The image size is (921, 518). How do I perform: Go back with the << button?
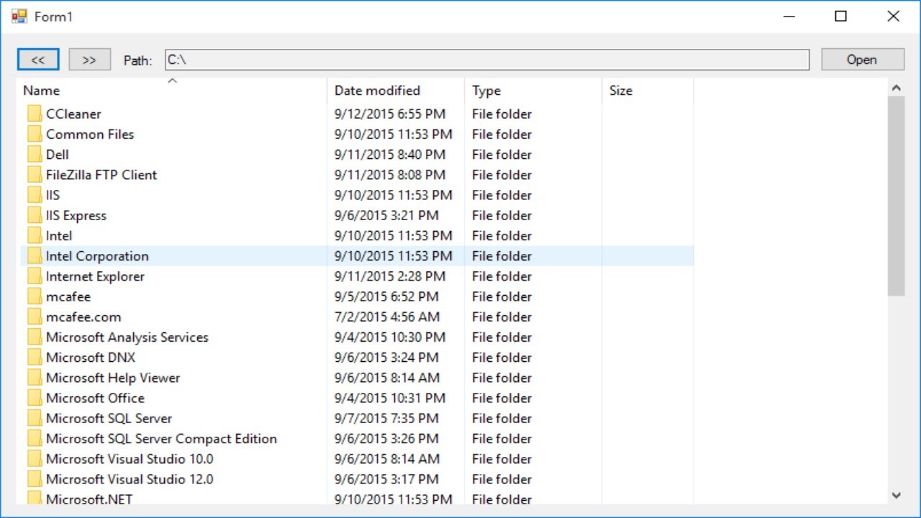(38, 60)
